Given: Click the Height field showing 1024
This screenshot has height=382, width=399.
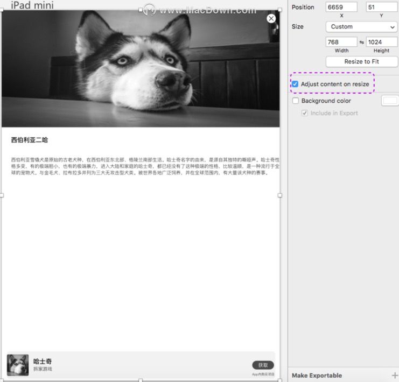Looking at the screenshot, I should coord(381,42).
